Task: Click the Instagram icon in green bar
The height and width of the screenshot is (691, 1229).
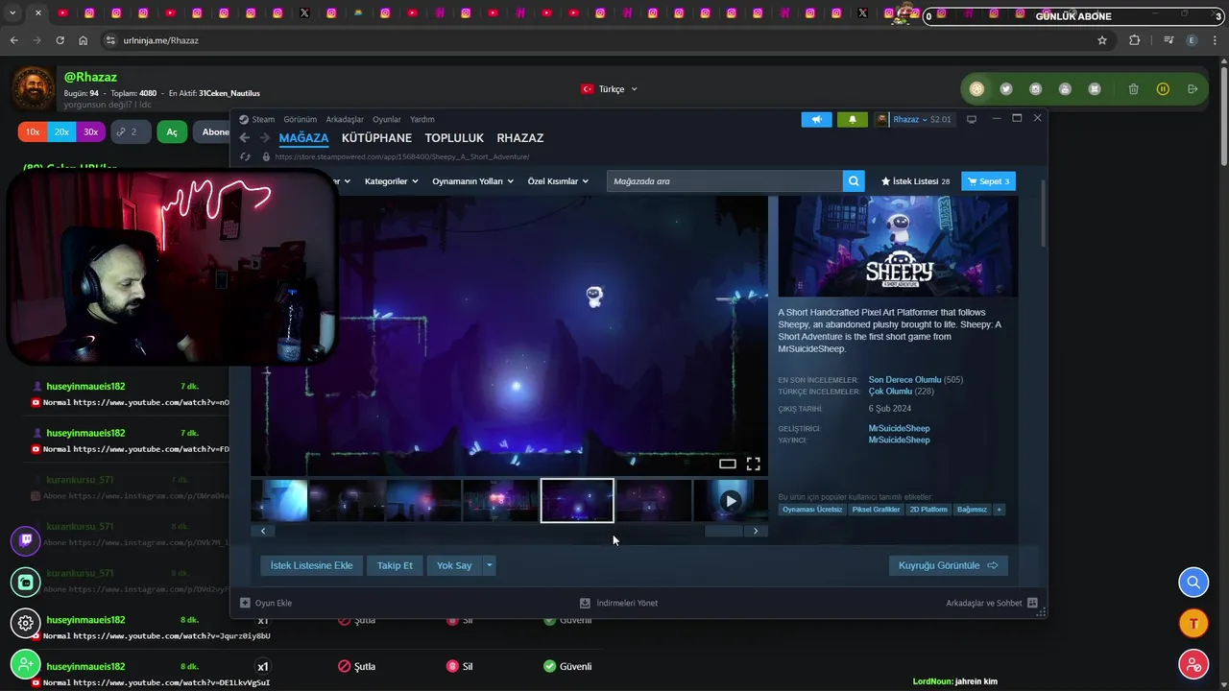Action: point(1035,89)
